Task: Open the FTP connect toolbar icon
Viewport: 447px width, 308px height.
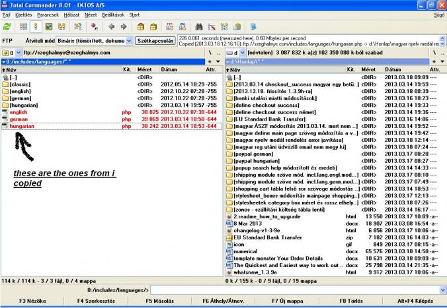Action: point(170,27)
